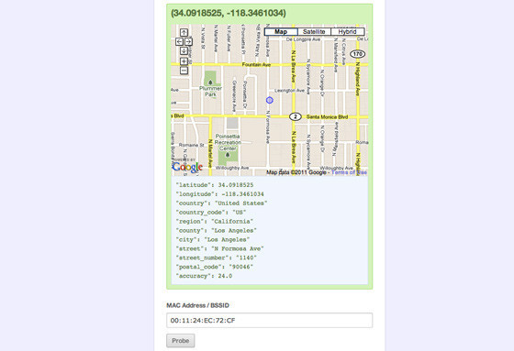Click the Google logo on the map
The image size is (514, 351).
click(x=187, y=167)
